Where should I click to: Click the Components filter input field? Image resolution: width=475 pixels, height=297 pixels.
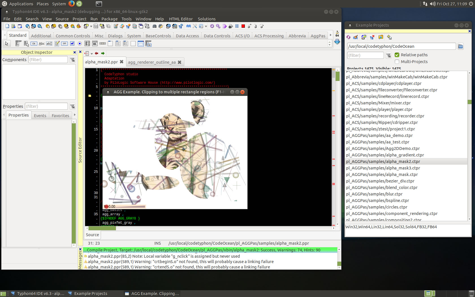click(48, 60)
